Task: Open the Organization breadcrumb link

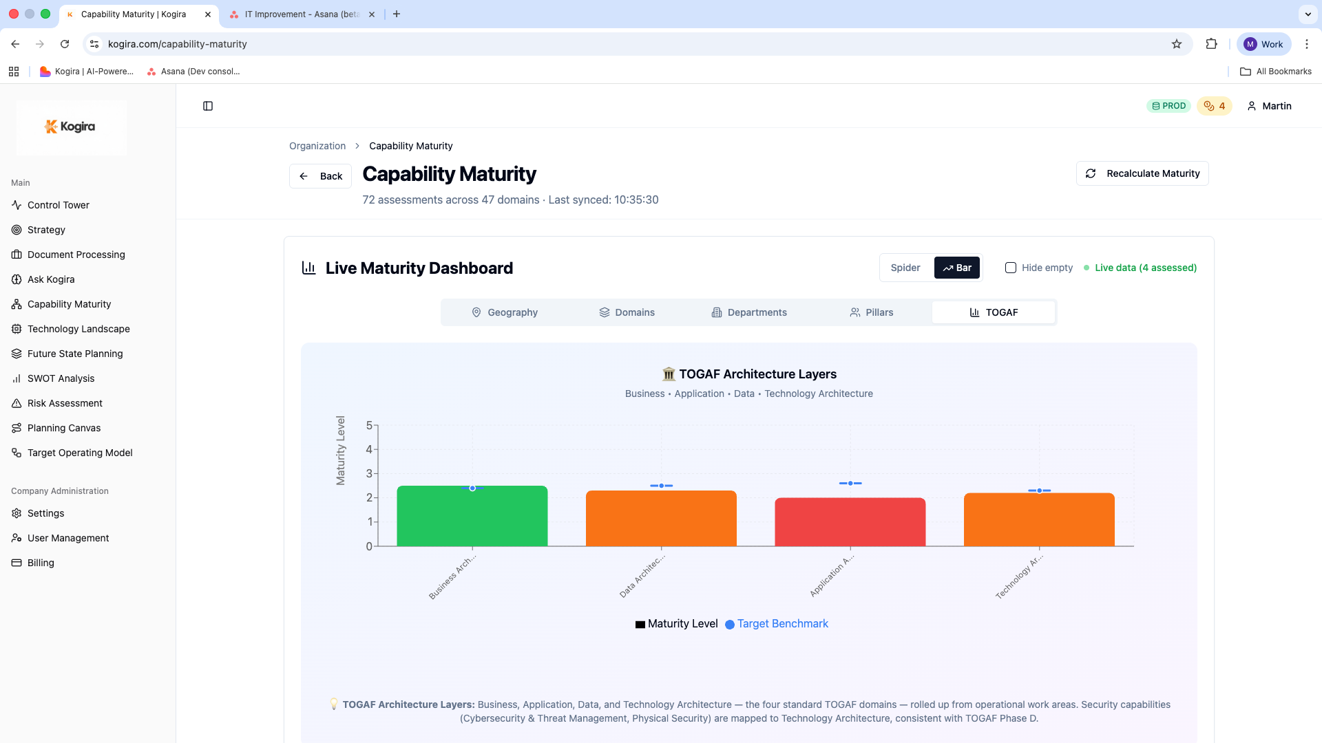Action: pyautogui.click(x=317, y=145)
